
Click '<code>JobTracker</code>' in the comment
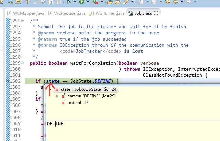pos(90,51)
